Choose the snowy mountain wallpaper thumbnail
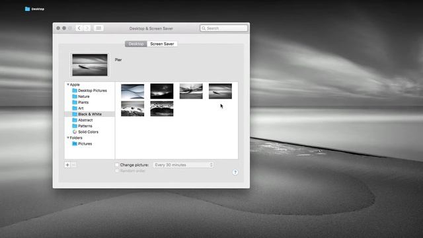 162,108
